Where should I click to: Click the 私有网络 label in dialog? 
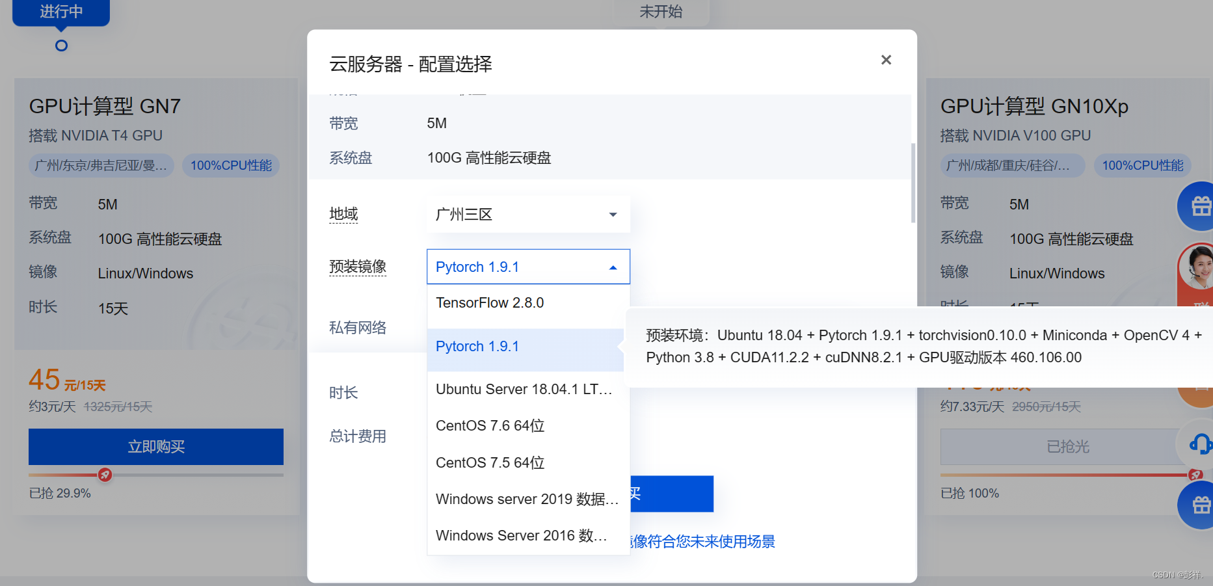pos(358,328)
